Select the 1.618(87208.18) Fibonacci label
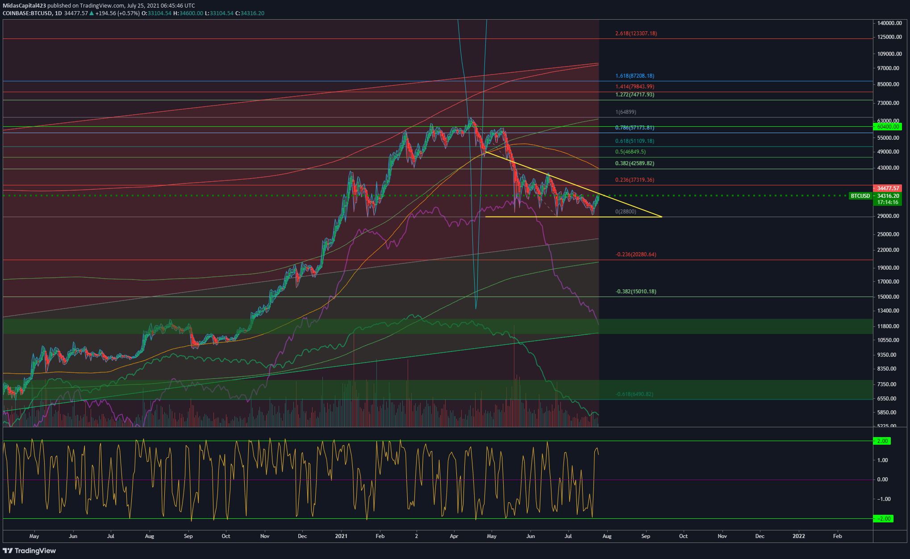Viewport: 910px width, 559px height. pyautogui.click(x=634, y=76)
